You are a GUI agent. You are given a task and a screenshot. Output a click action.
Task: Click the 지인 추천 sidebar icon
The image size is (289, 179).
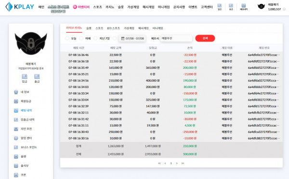point(16,129)
